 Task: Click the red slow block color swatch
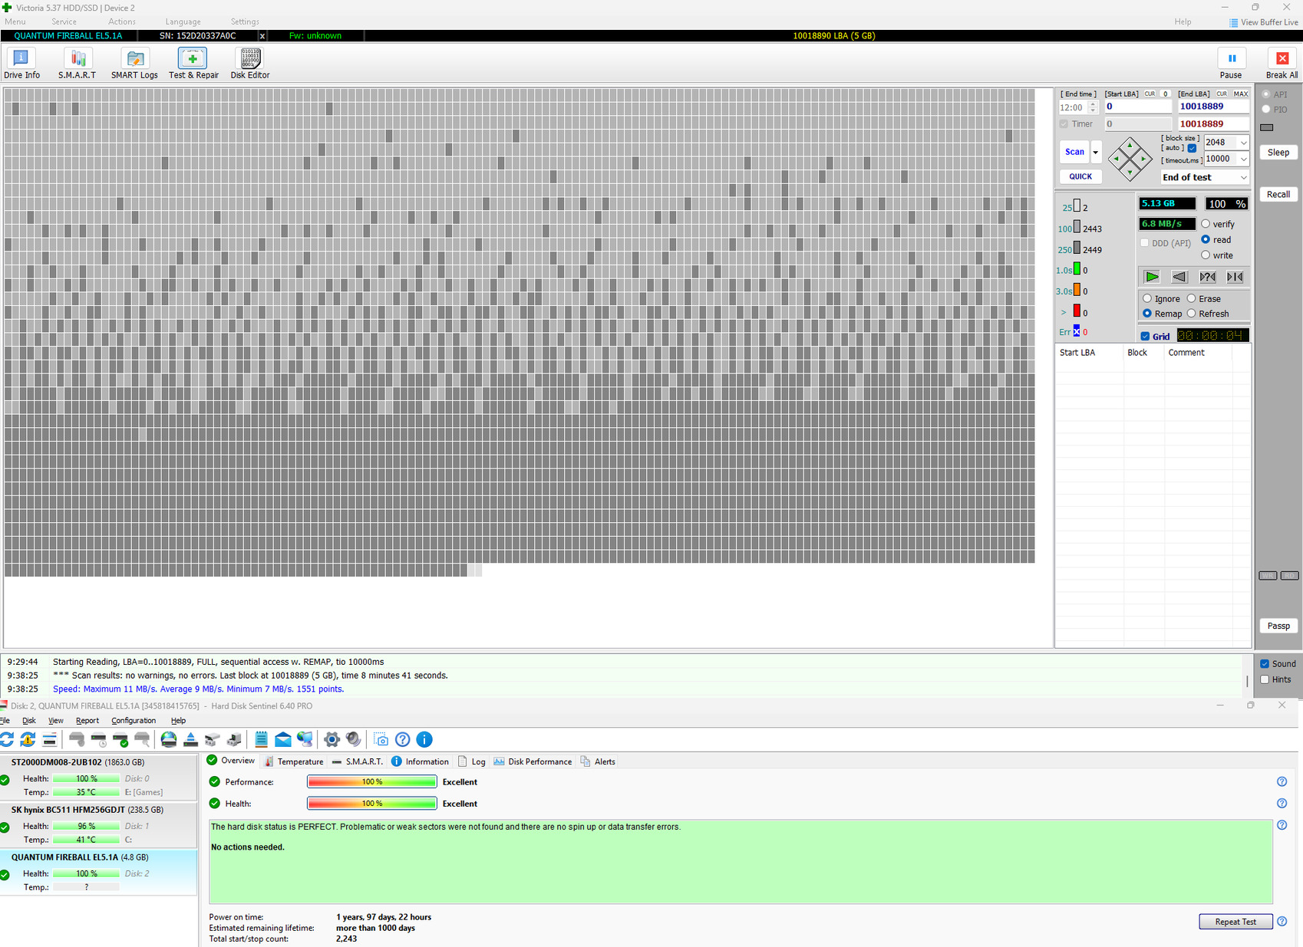tap(1077, 311)
